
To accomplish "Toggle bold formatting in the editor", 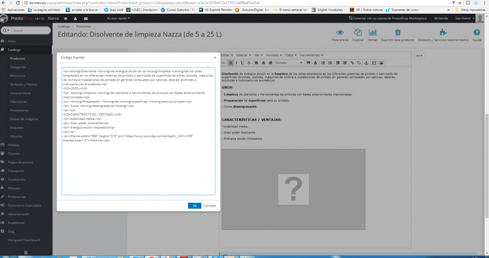I will click(x=231, y=63).
